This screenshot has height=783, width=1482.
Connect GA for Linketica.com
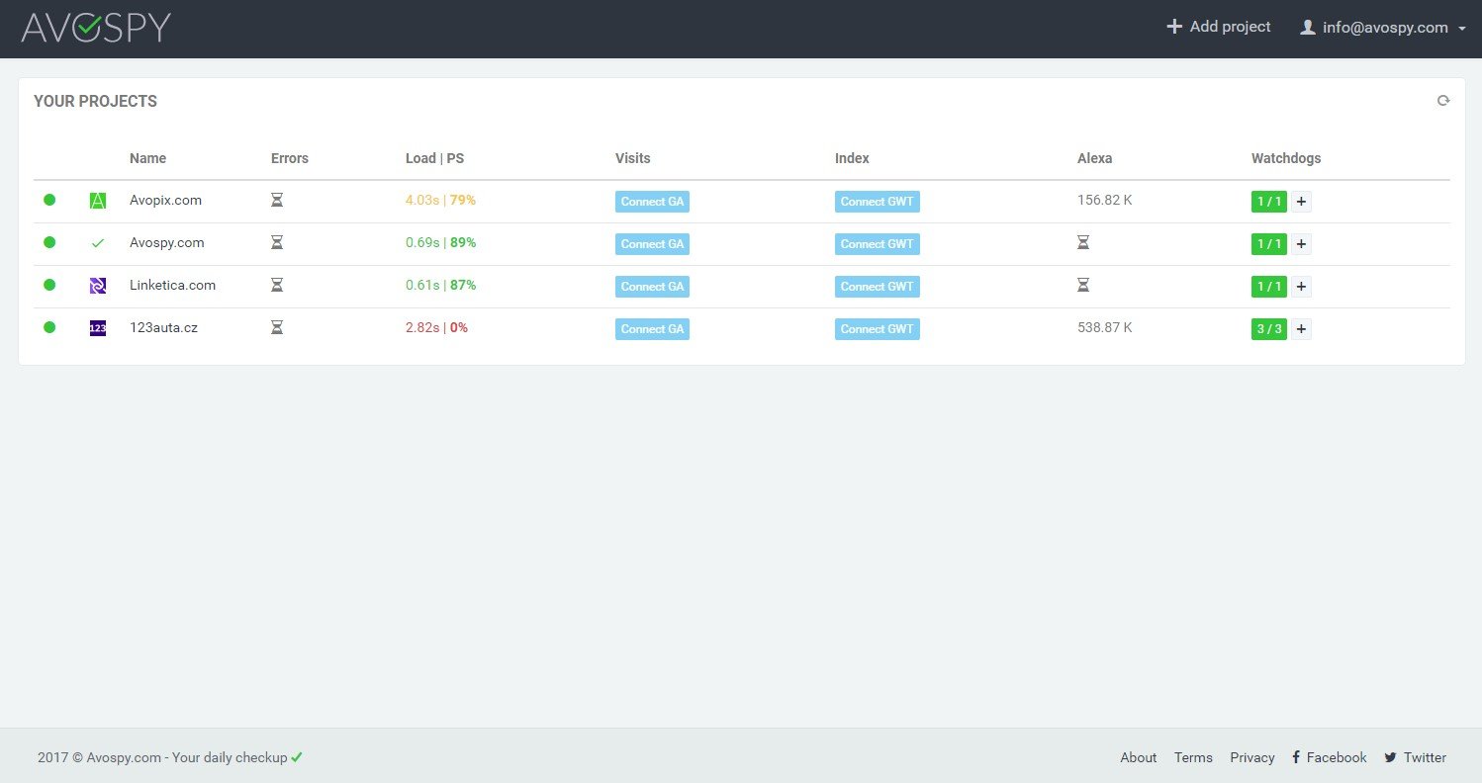point(652,287)
